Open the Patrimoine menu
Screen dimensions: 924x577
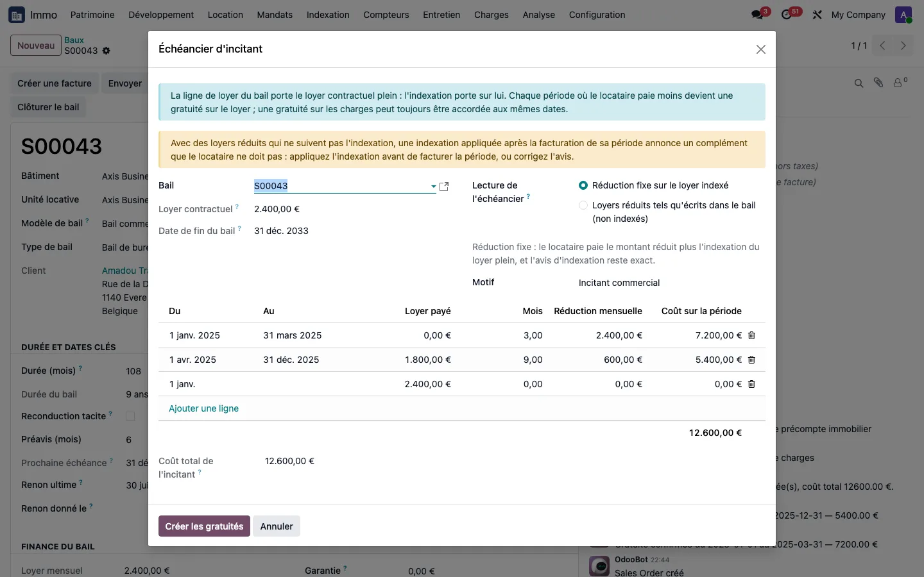pyautogui.click(x=92, y=15)
